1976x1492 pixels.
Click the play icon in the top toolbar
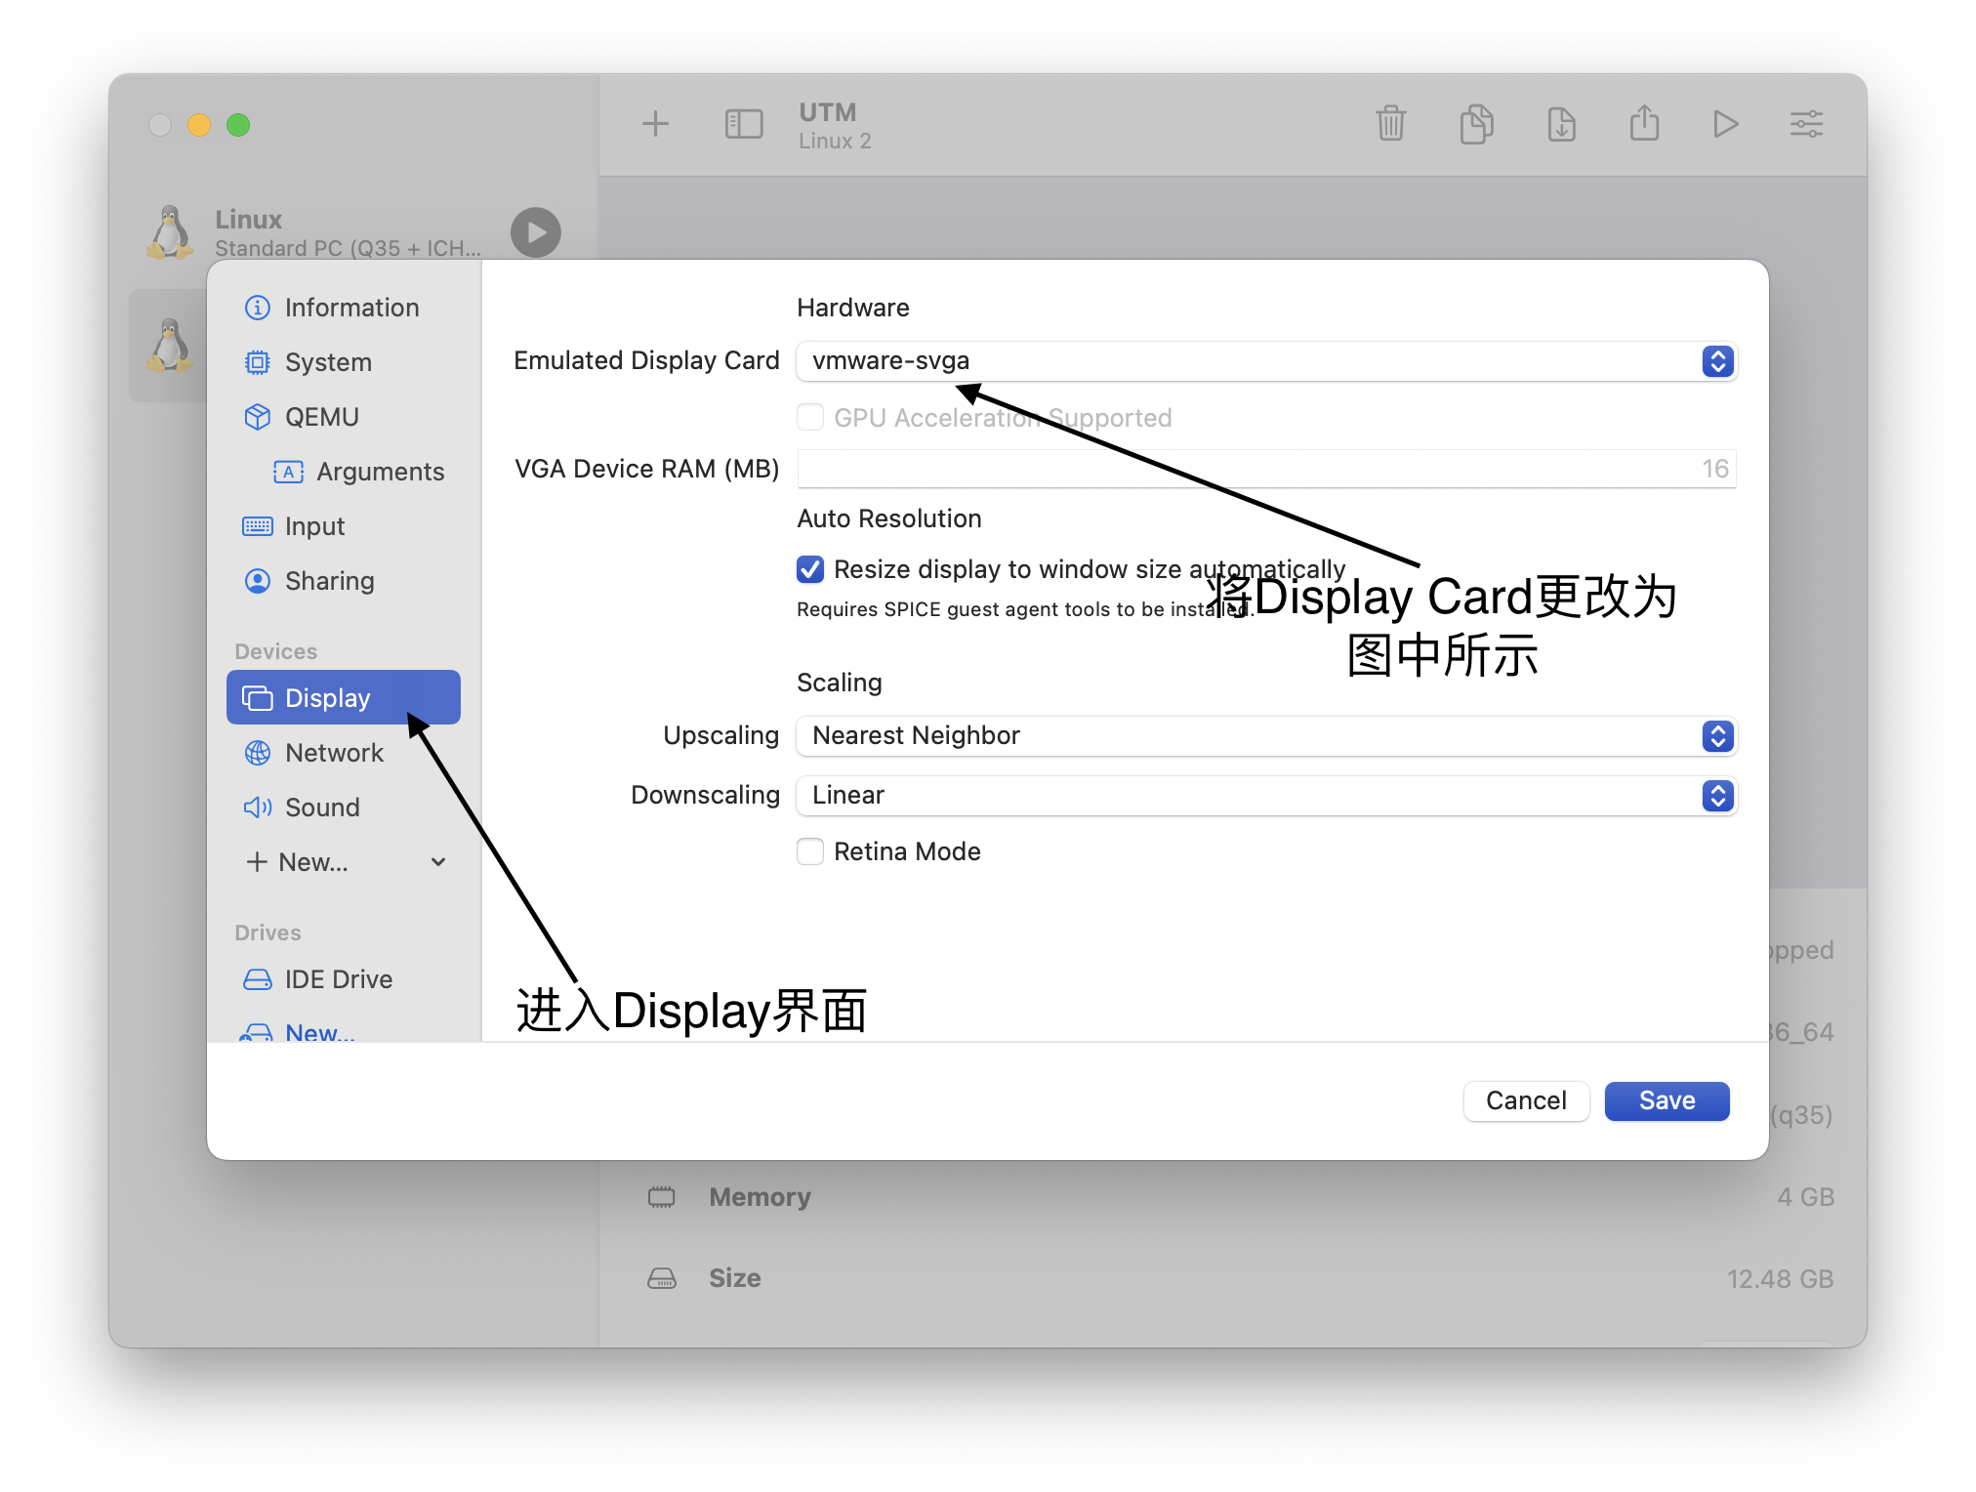(1725, 124)
